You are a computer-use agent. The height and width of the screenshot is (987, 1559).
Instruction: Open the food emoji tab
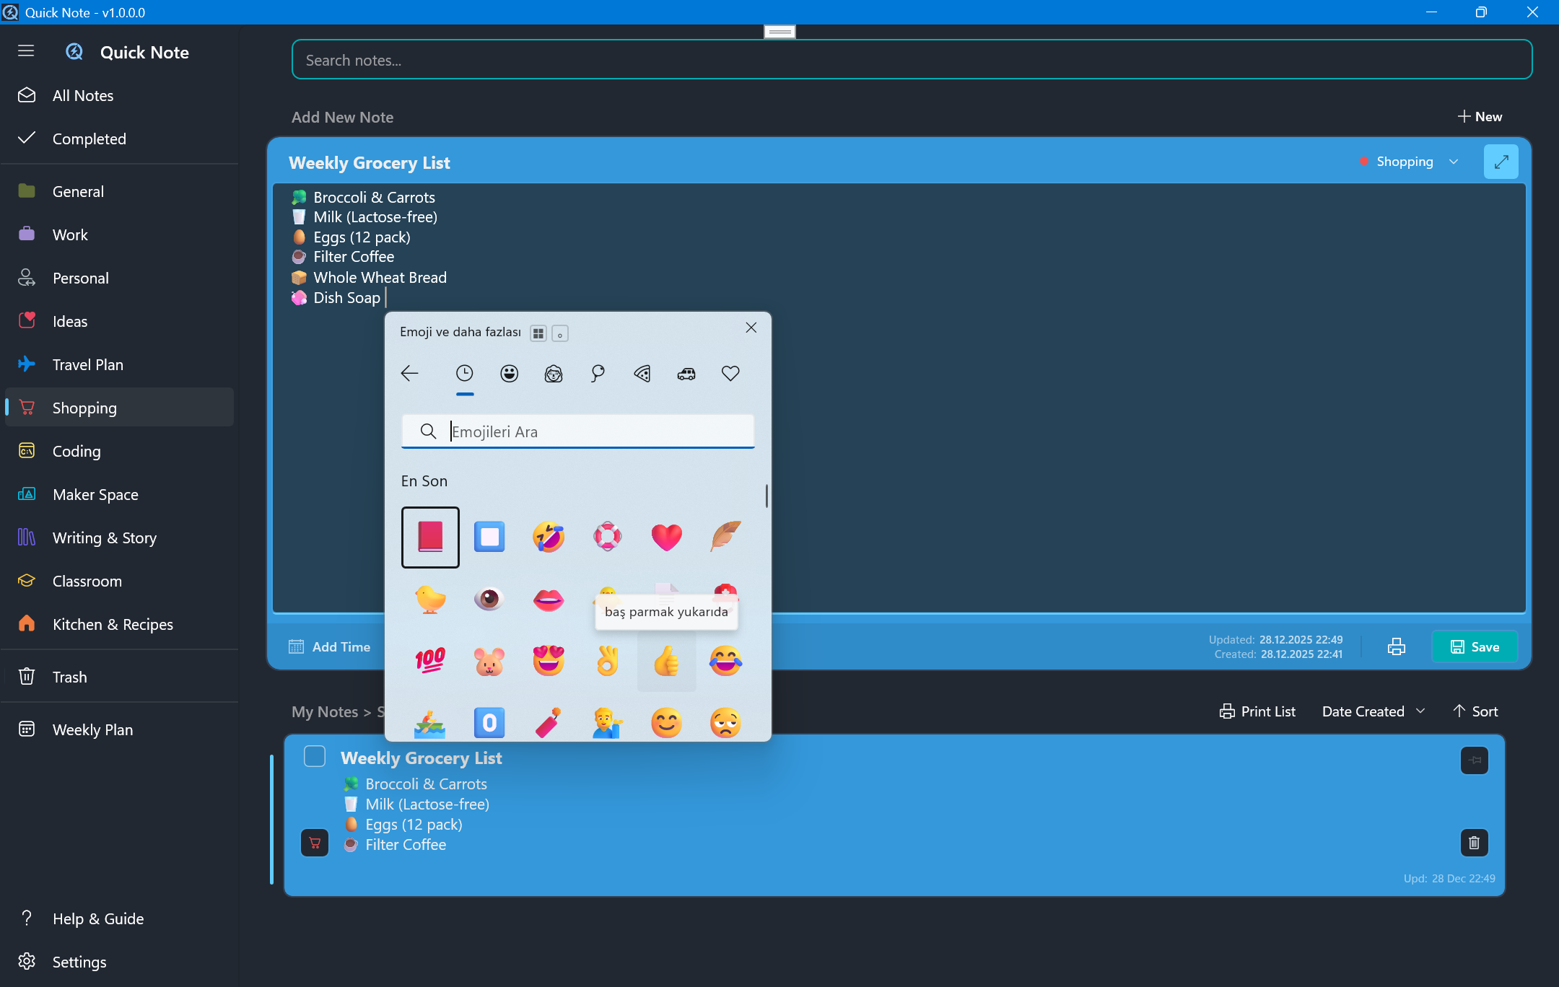[642, 373]
